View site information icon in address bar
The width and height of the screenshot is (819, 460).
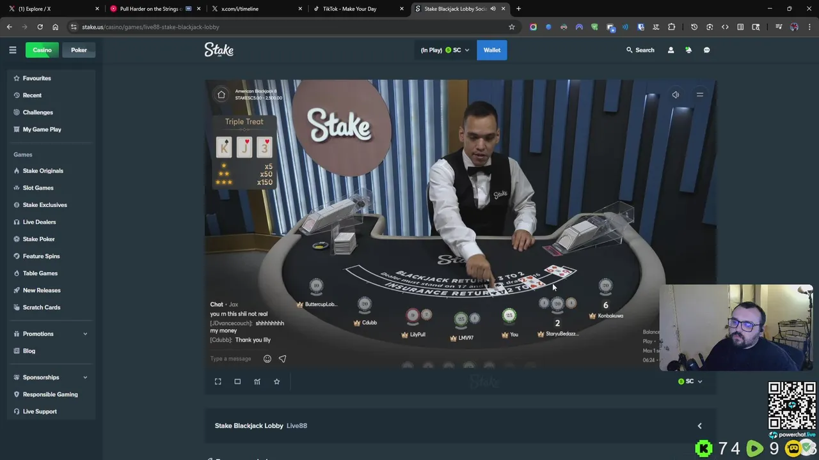[x=74, y=27]
